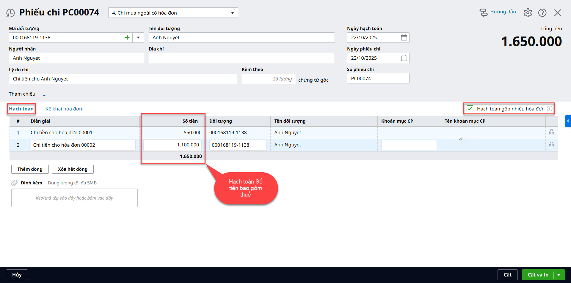
Task: Expand the voucher type dropdown
Action: tap(232, 13)
